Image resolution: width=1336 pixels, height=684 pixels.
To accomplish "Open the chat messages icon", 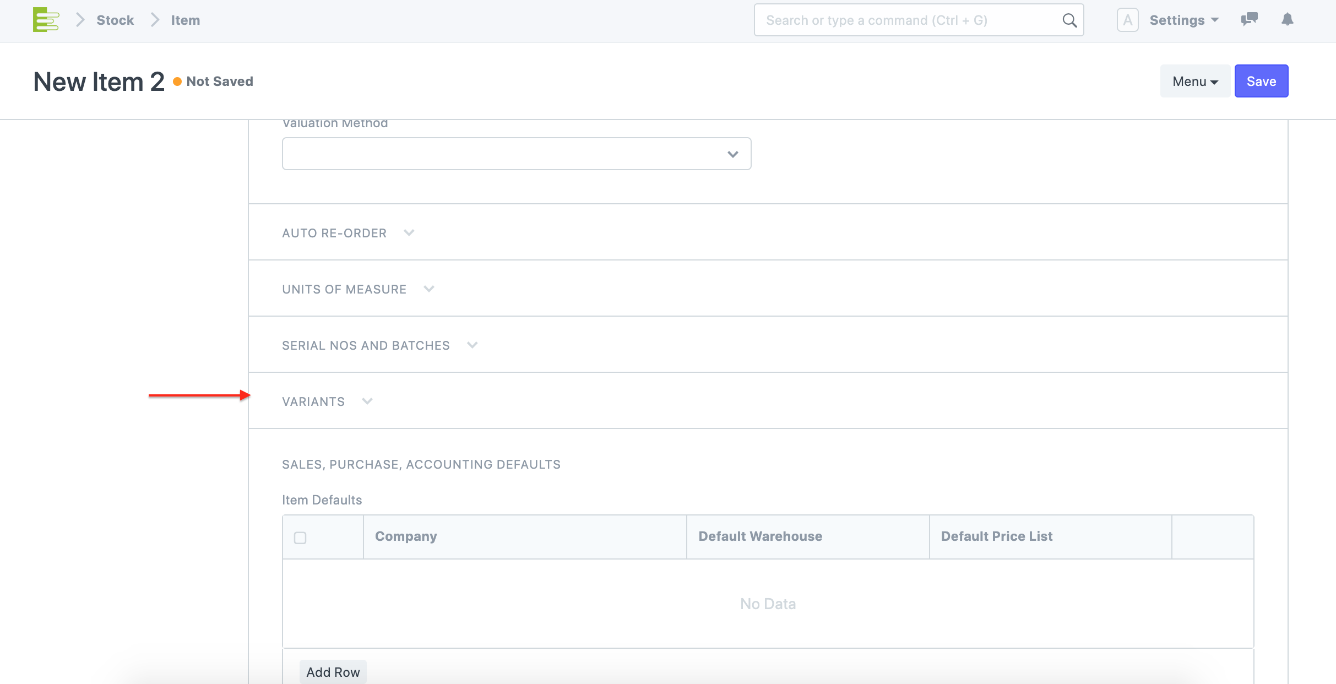I will coord(1249,20).
